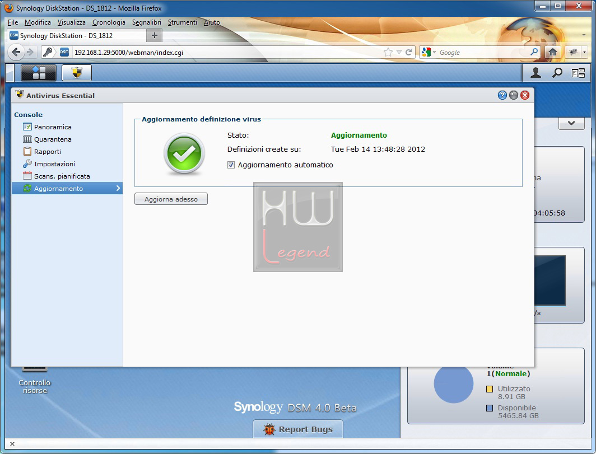The width and height of the screenshot is (596, 454).
Task: Click the Scans. pianificata calendar icon
Action: (x=27, y=176)
